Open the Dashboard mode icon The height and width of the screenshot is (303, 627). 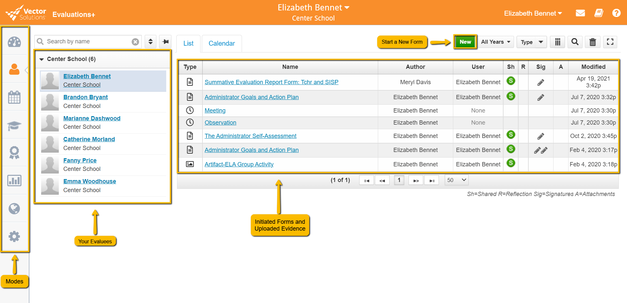coord(14,42)
